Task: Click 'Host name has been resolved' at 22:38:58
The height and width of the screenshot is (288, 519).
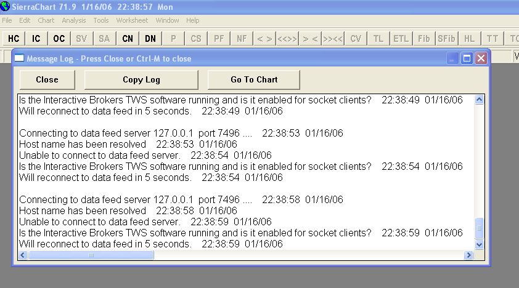Action: point(128,210)
